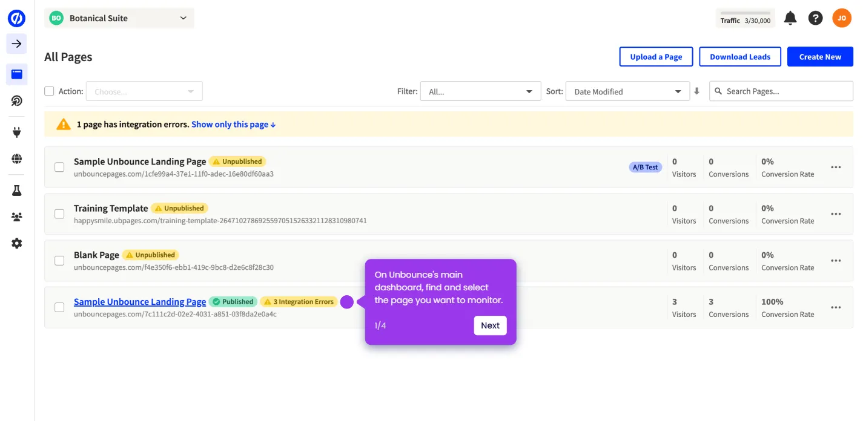Image resolution: width=863 pixels, height=421 pixels.
Task: Open more options for Training Template
Action: tap(836, 214)
